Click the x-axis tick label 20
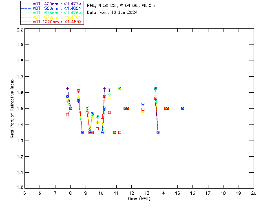261x209 pixels. click(x=254, y=193)
